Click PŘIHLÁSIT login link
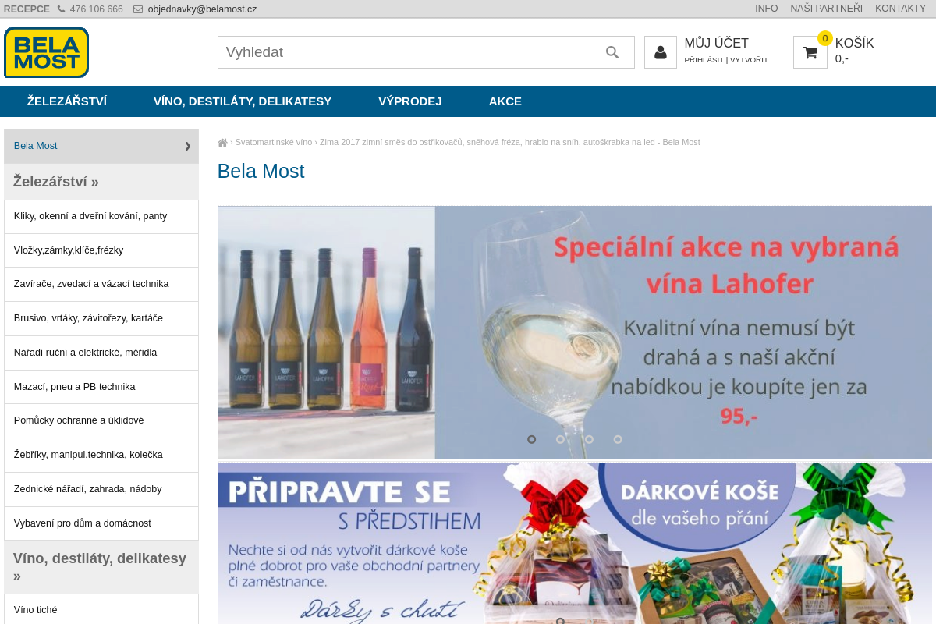Image resolution: width=936 pixels, height=624 pixels. [x=704, y=60]
